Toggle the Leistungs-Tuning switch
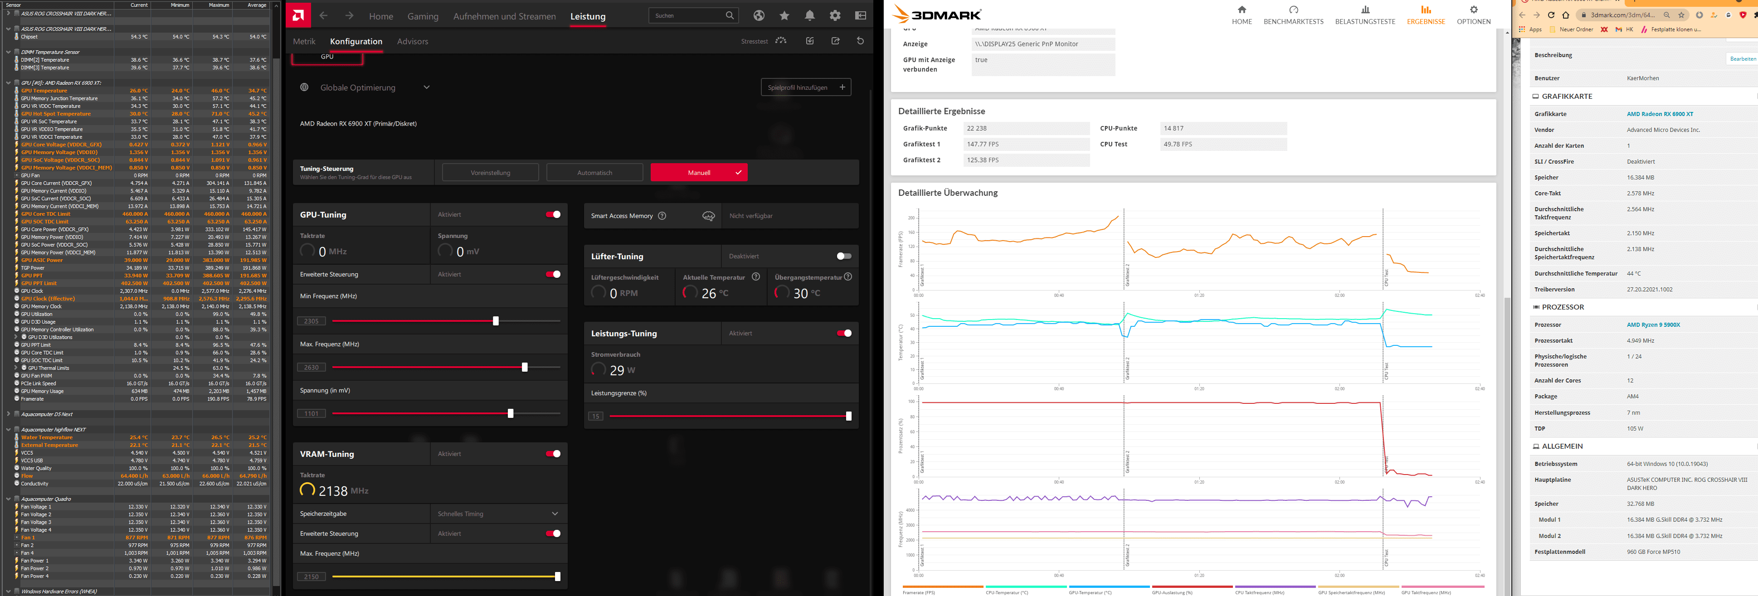 (844, 334)
